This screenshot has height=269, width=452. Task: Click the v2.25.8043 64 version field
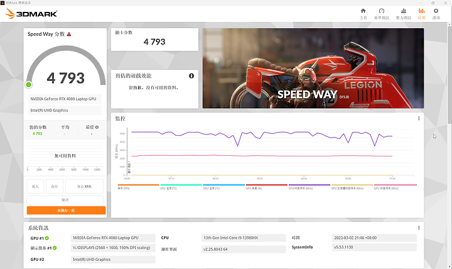pos(244,249)
